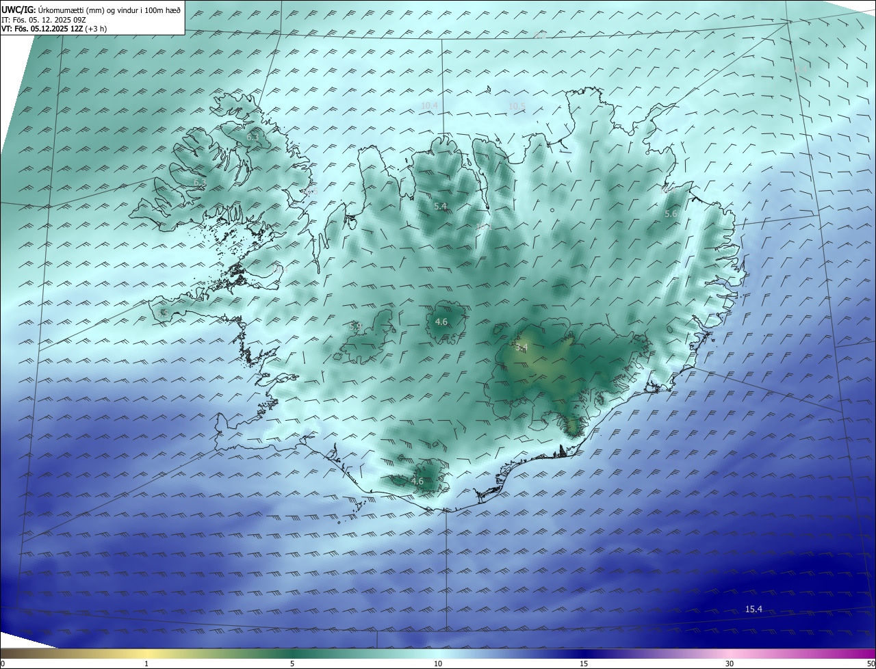Click the color bar tick label '1'
876x669 pixels.
tap(146, 664)
